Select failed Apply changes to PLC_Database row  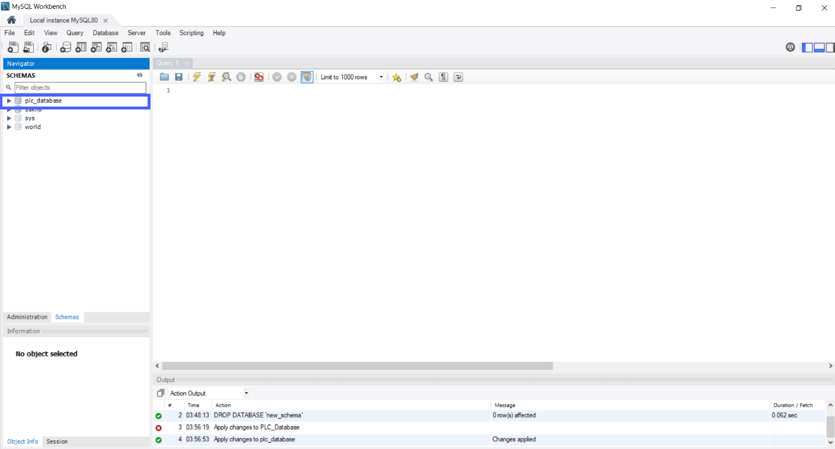tap(490, 427)
